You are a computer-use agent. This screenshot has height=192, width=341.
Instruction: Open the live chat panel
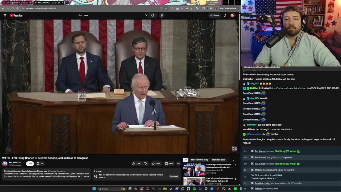pos(174,176)
